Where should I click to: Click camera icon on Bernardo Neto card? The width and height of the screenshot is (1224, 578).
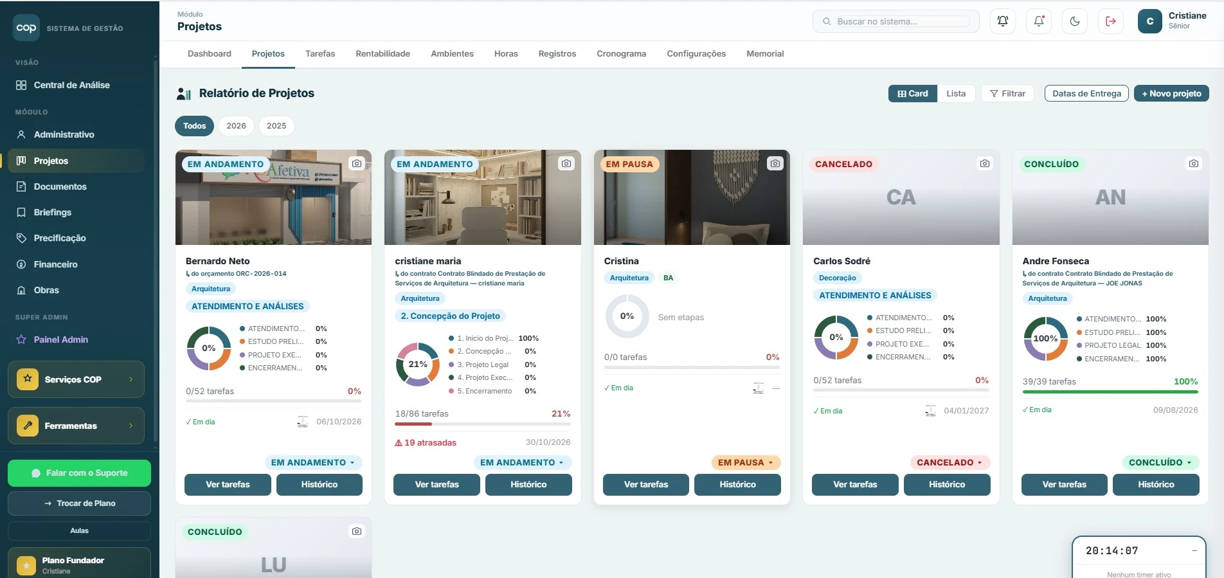(x=357, y=163)
